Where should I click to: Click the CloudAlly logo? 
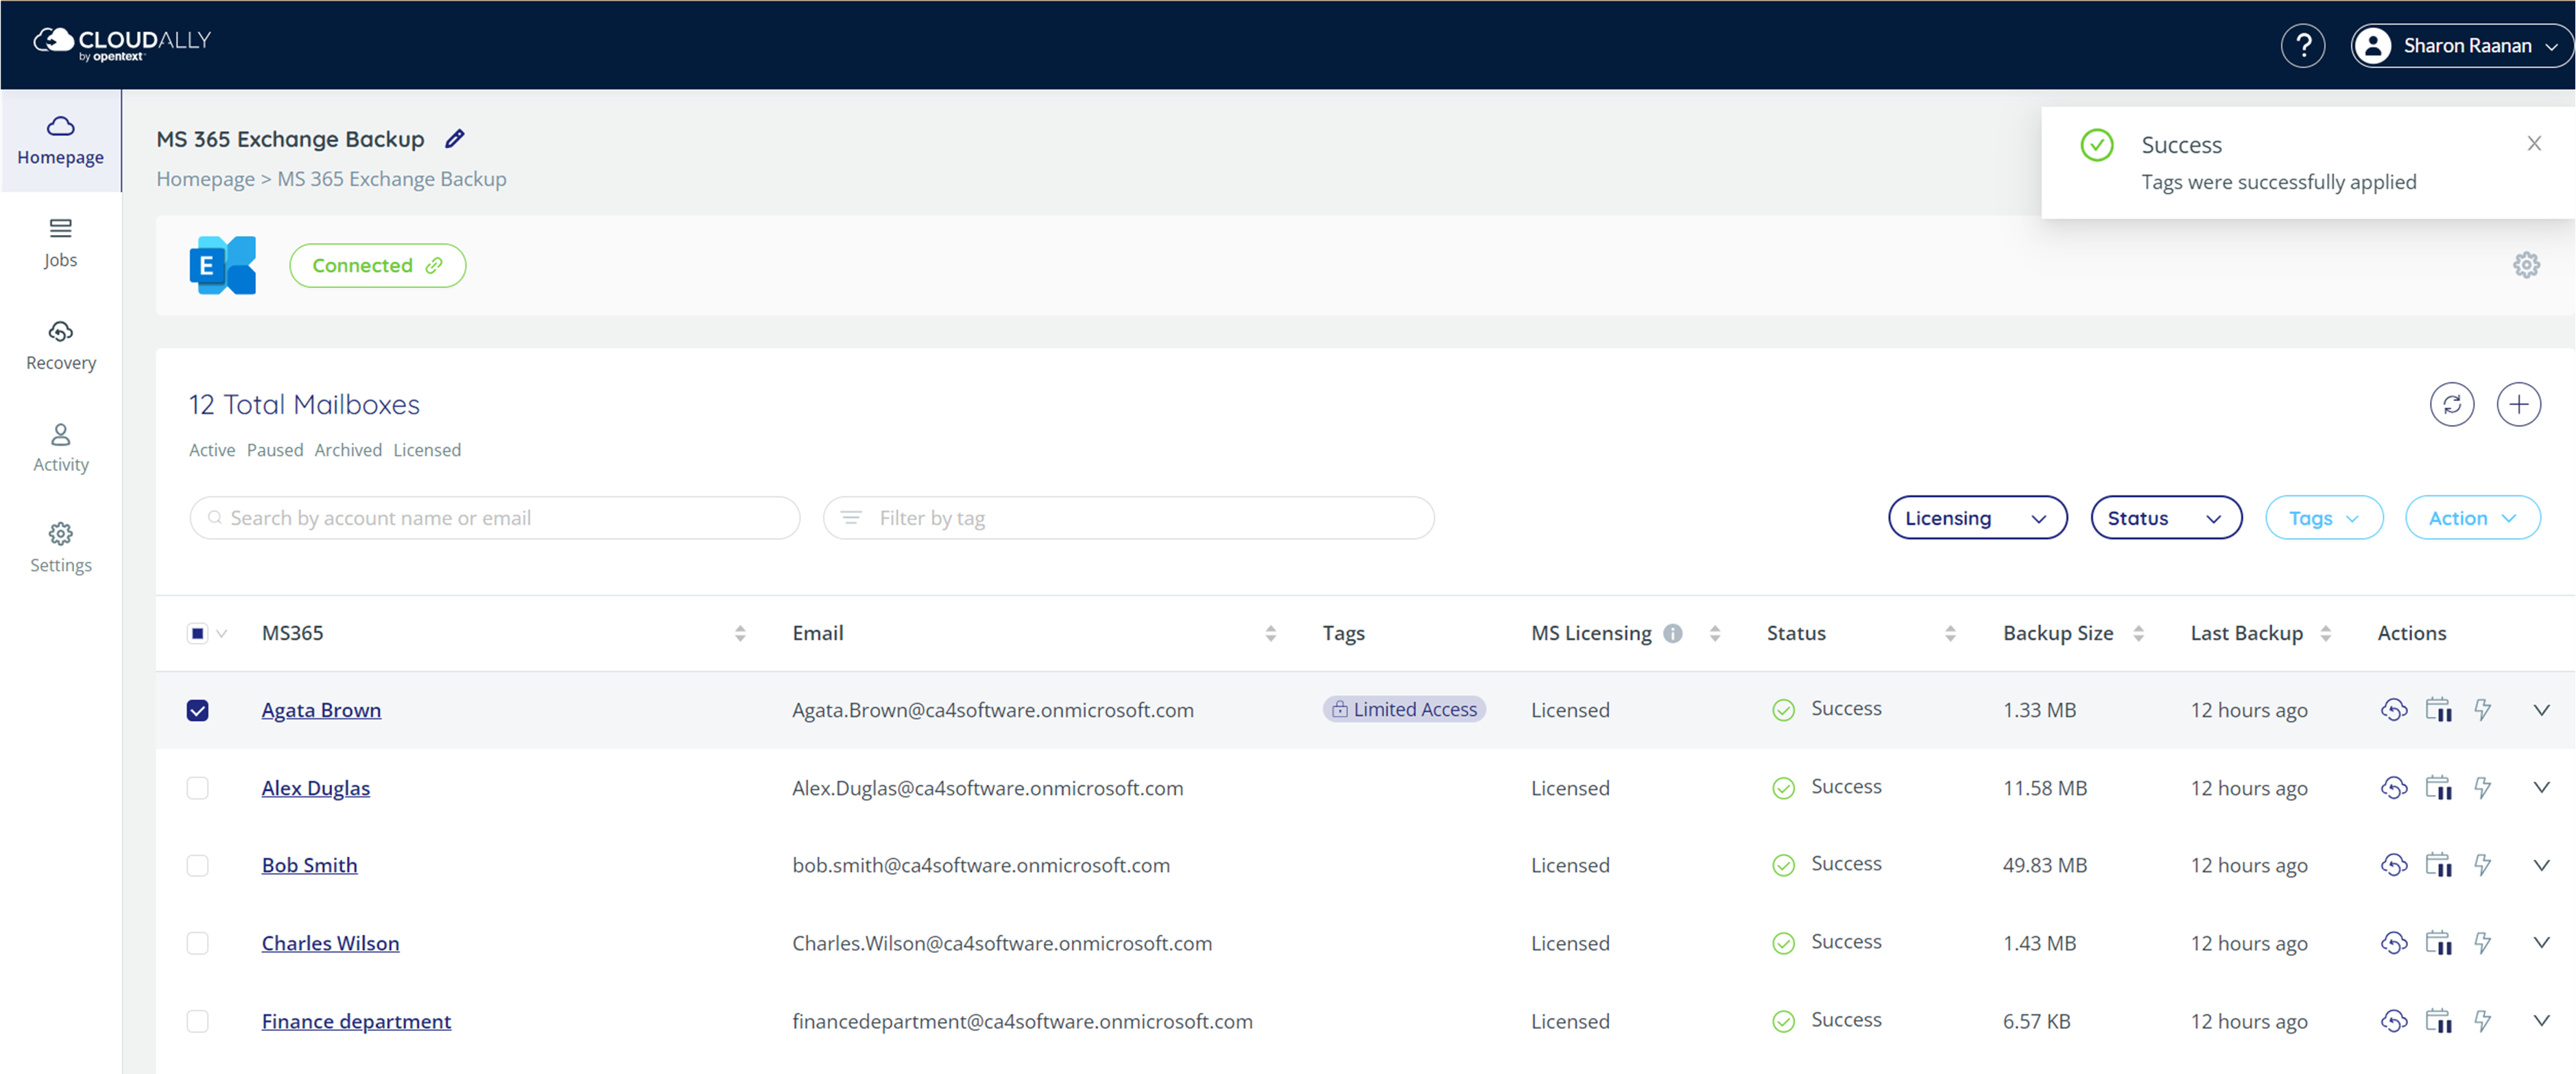[x=122, y=44]
